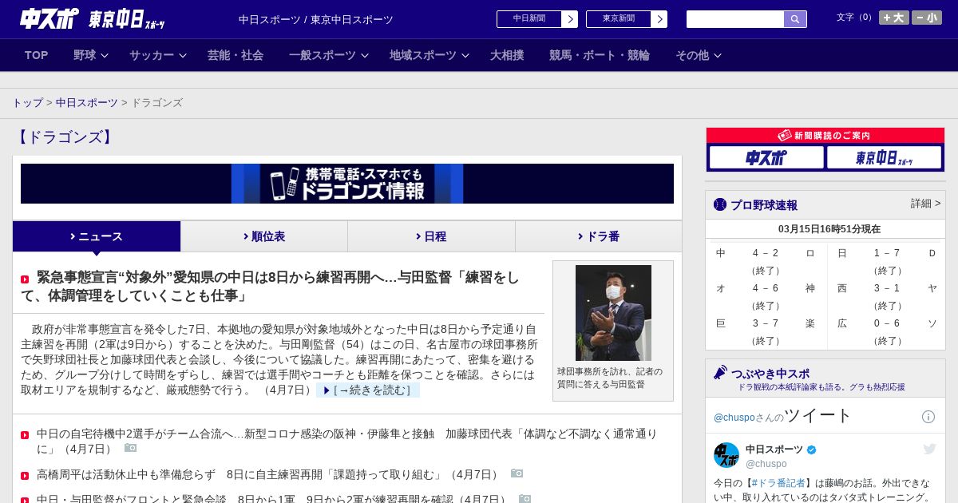The image size is (958, 503).
Task: Click the 中スポ logo in header
Action: 49,18
